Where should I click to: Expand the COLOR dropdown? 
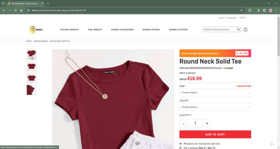pos(215,107)
